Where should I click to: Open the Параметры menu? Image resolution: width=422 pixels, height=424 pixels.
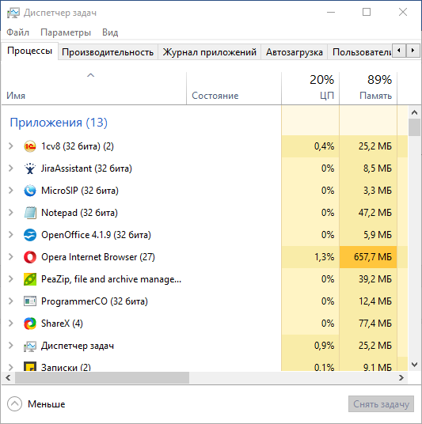(66, 32)
